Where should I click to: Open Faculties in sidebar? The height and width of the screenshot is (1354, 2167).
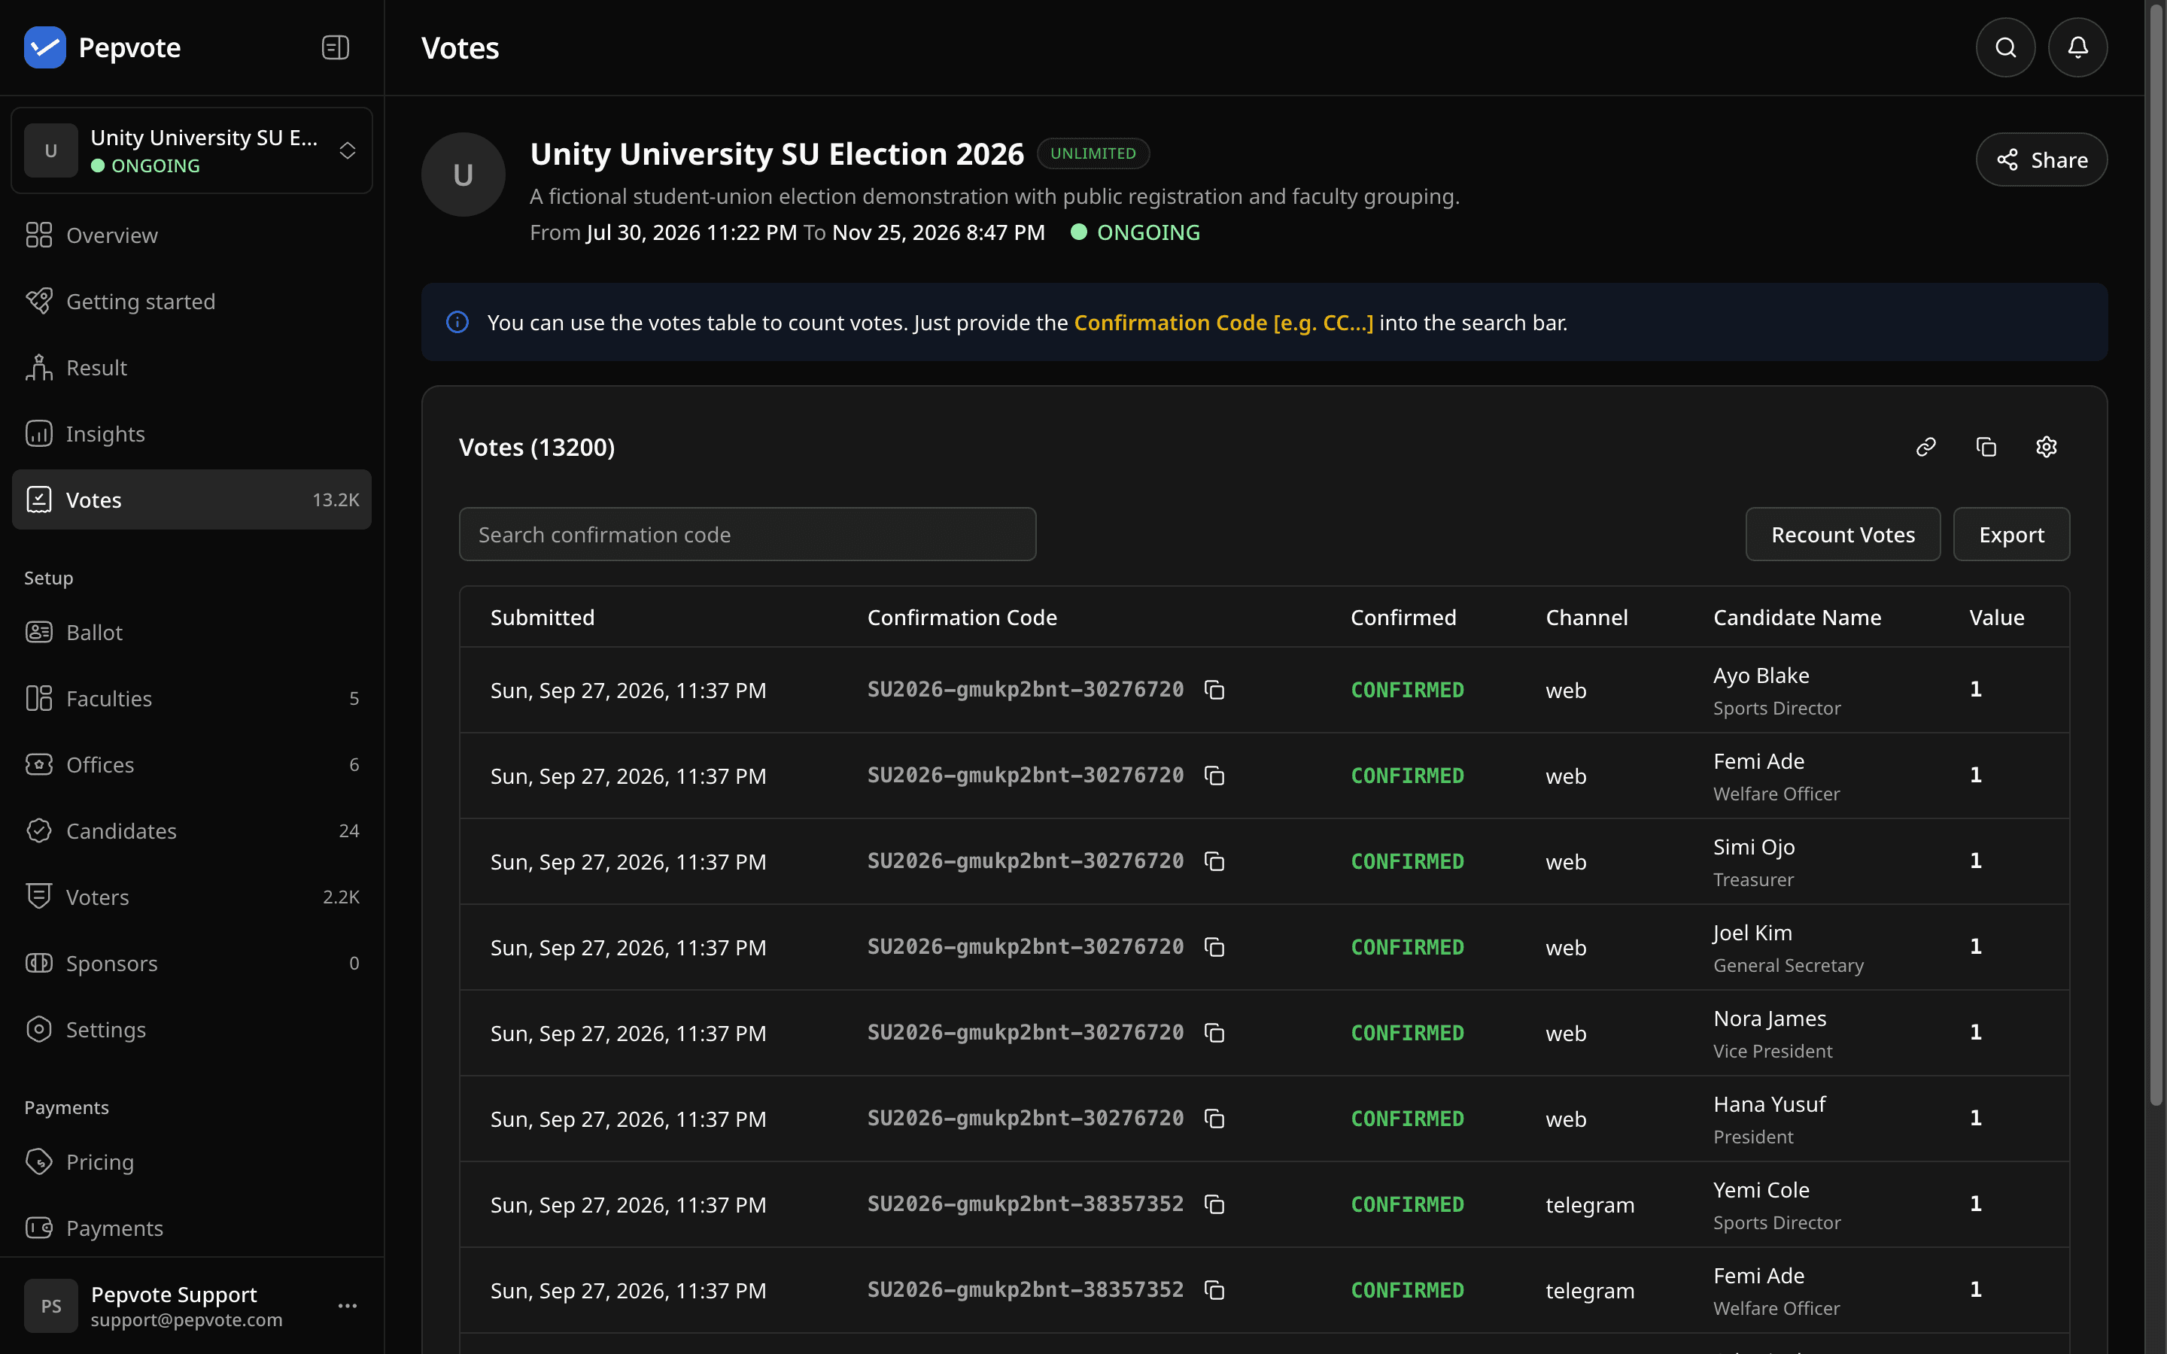(192, 699)
